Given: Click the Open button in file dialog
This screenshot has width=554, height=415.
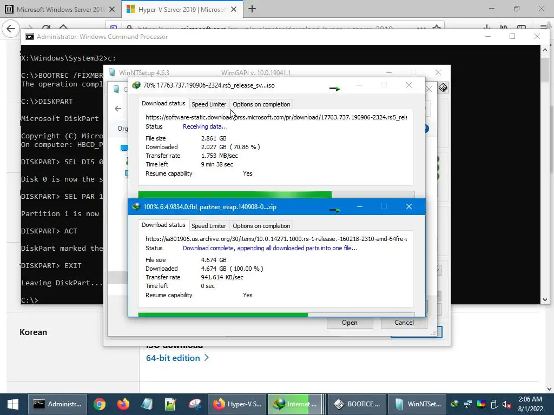Looking at the screenshot, I should coord(350,323).
